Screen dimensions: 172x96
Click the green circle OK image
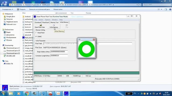(87, 49)
